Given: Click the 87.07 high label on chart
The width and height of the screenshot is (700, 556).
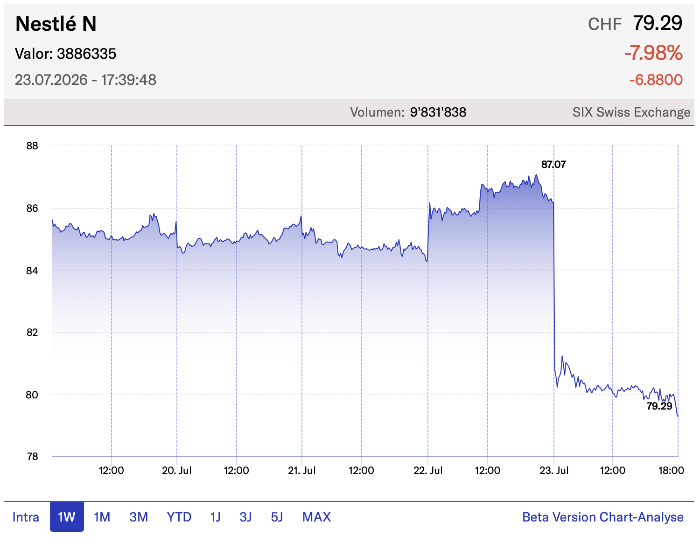Looking at the screenshot, I should click(553, 164).
